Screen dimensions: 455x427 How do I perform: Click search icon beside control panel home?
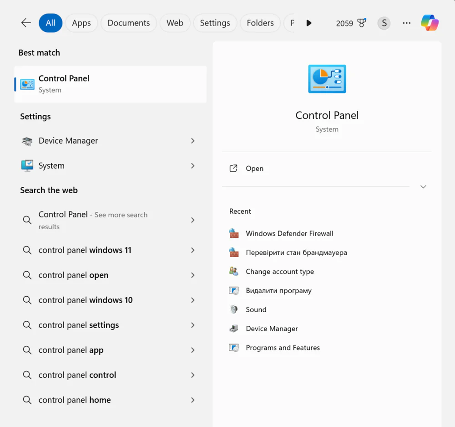(x=27, y=400)
